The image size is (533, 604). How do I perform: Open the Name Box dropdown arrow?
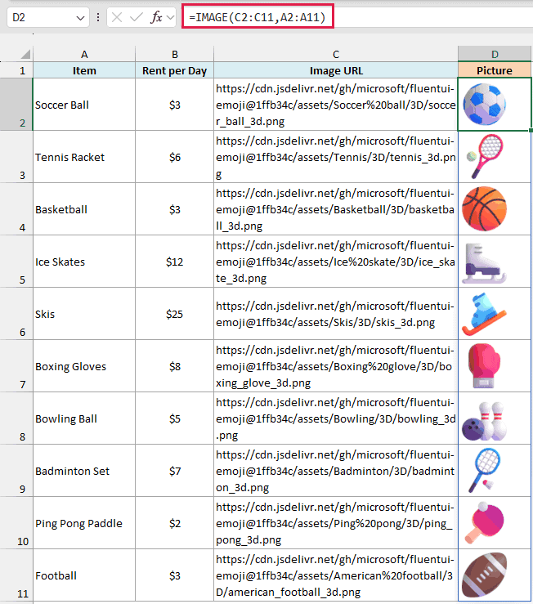(80, 18)
